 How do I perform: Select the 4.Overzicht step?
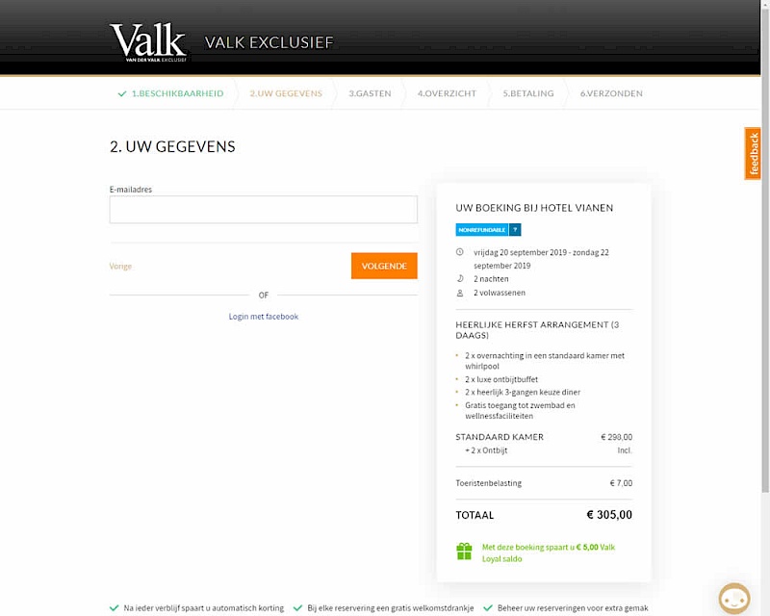(x=447, y=93)
